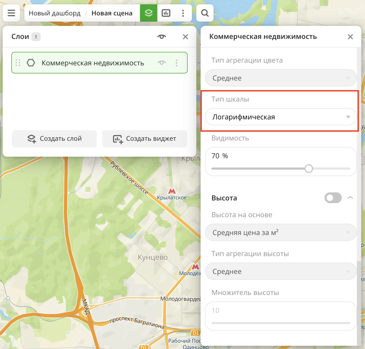365x349 pixels.
Task: Click the Видимость slider handle
Action: coord(308,169)
